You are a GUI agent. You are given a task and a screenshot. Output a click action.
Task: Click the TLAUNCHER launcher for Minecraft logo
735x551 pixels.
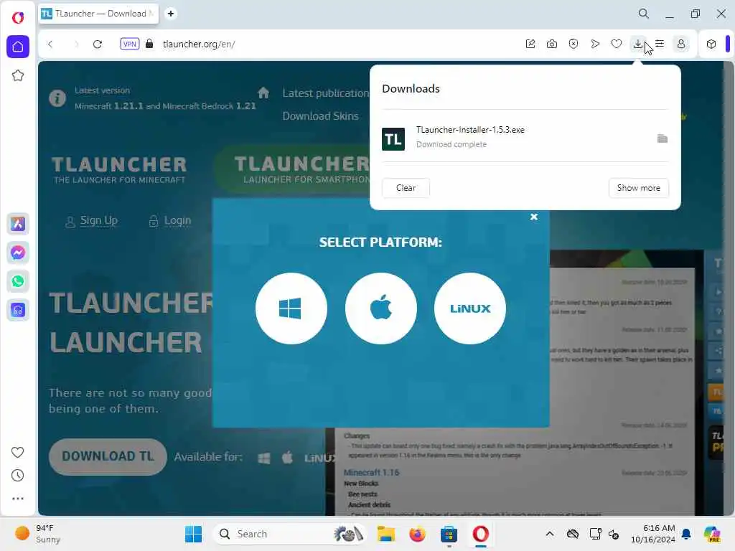120,169
